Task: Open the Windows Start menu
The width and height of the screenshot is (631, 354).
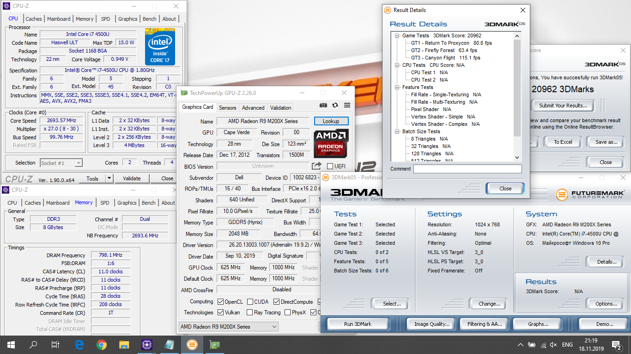Action: [11, 344]
